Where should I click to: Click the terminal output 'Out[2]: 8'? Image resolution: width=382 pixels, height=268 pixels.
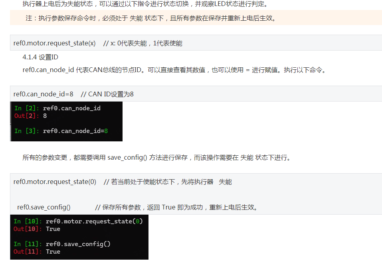[x=30, y=116]
